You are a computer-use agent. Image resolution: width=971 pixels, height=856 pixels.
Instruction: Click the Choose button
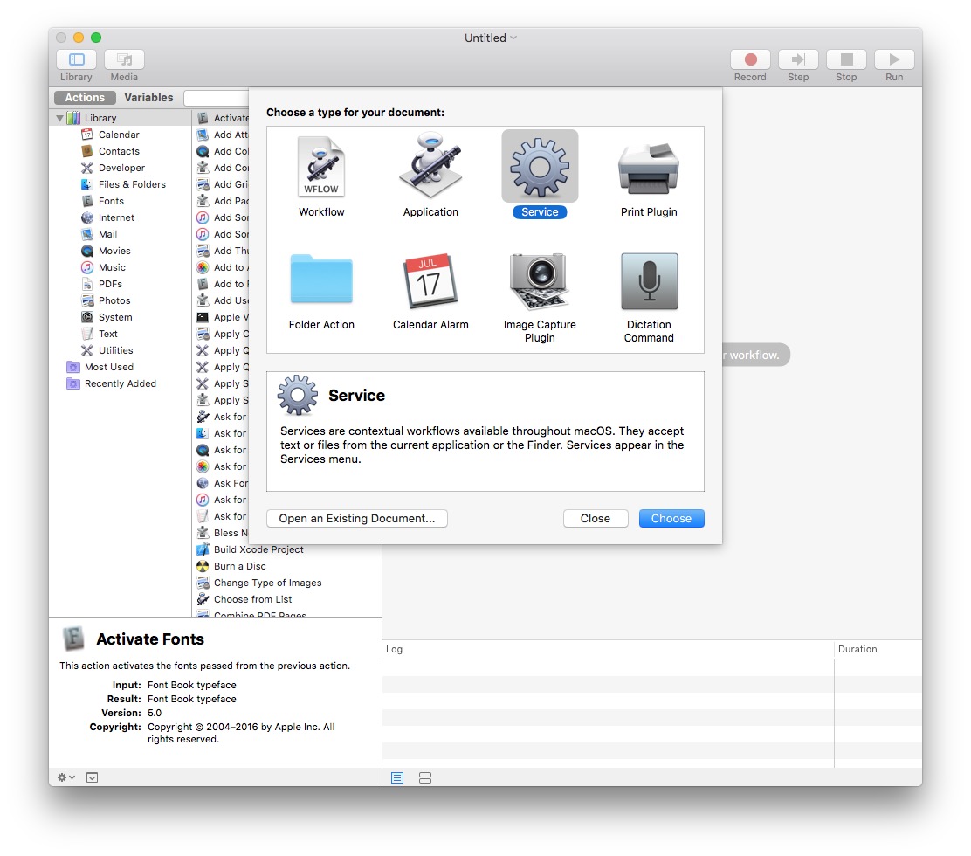(671, 518)
